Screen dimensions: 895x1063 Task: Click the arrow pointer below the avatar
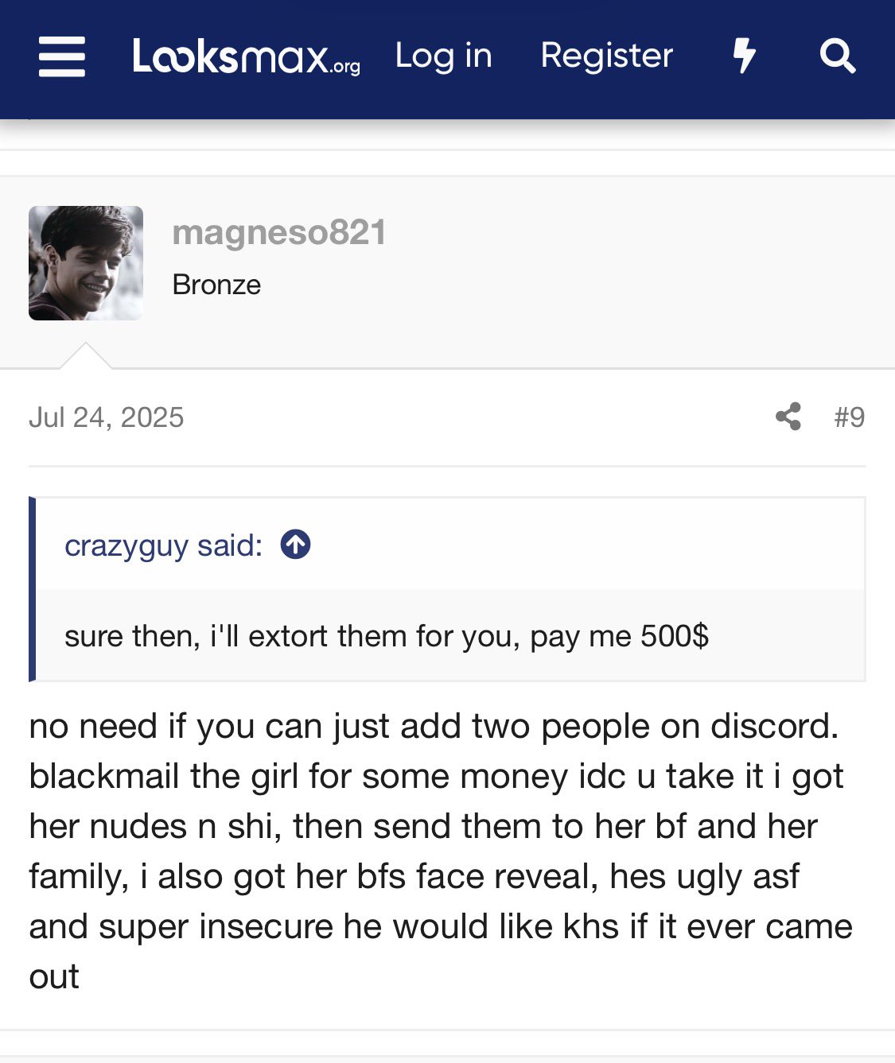[x=86, y=356]
